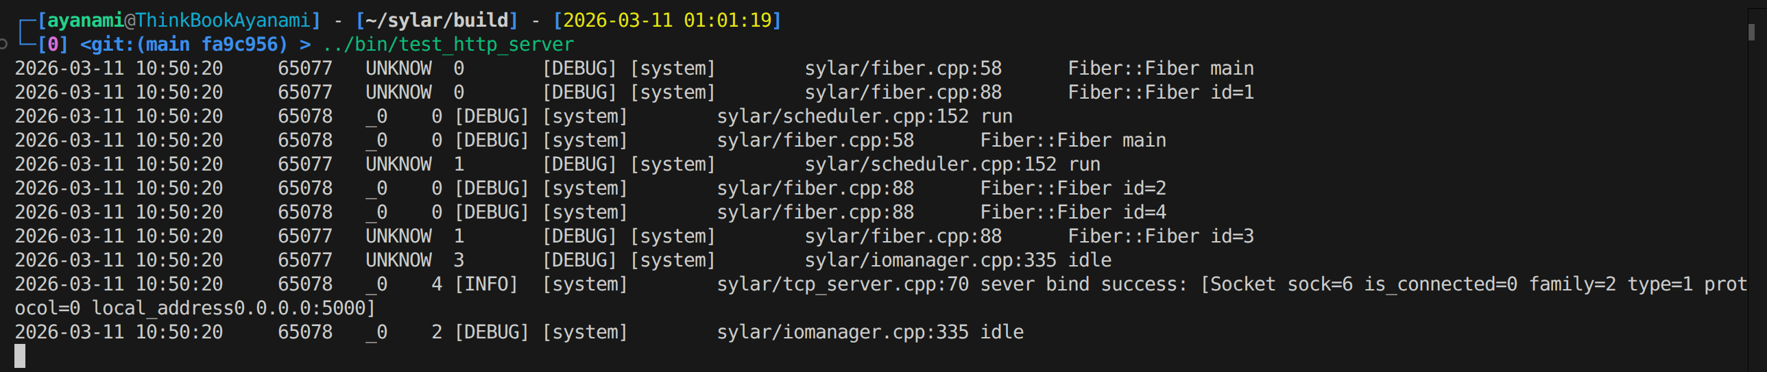Open the sylar/tcp_server.cpp:70 file link
This screenshot has height=372, width=1767.
[842, 284]
